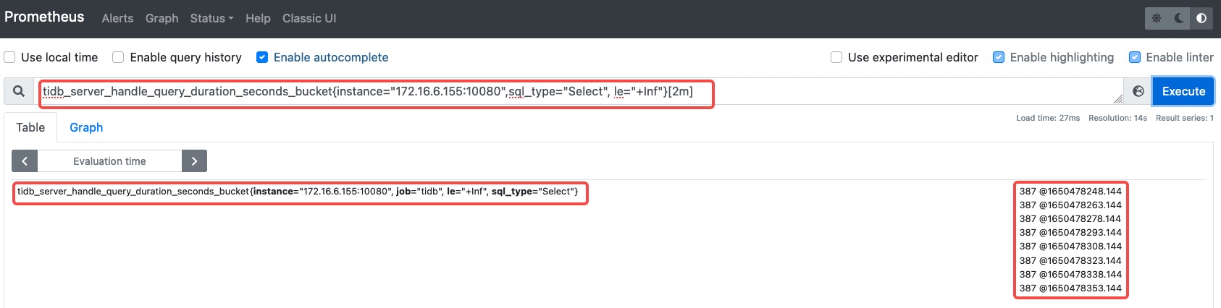Go to the next evaluation time arrow
Screen dimensions: 1221x308
click(x=194, y=161)
